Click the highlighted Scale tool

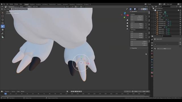point(3,26)
